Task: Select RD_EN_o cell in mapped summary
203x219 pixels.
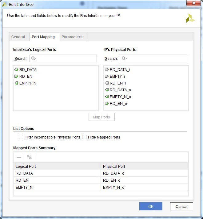Action: pyautogui.click(x=144, y=180)
